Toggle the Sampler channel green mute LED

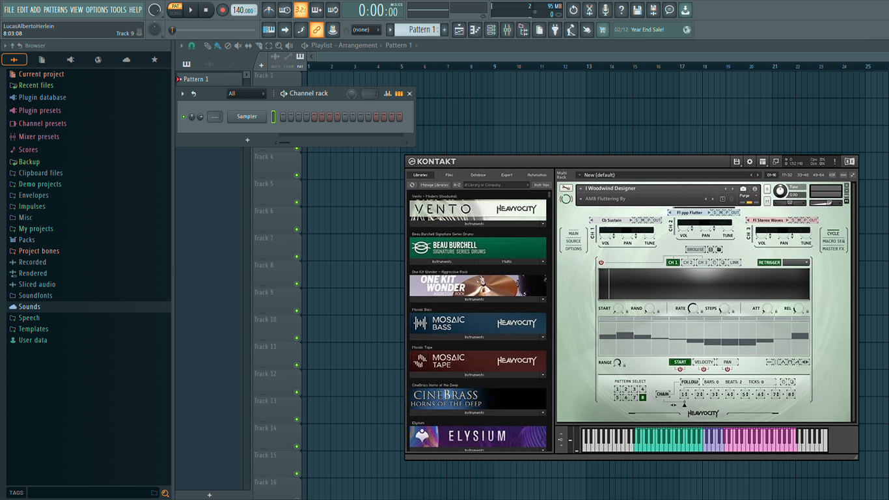[184, 117]
